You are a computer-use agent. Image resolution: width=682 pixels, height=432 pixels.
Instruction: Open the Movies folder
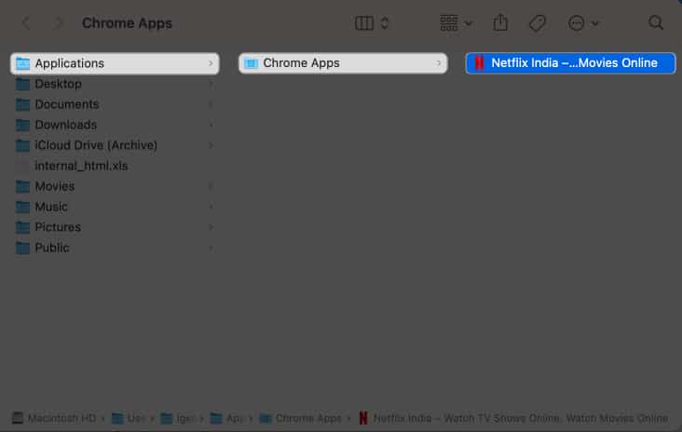(x=54, y=186)
